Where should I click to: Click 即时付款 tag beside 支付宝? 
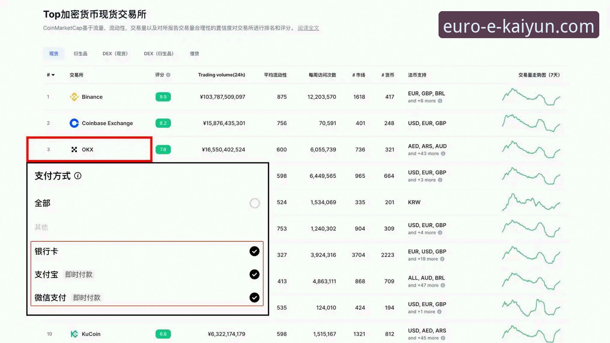pos(79,274)
